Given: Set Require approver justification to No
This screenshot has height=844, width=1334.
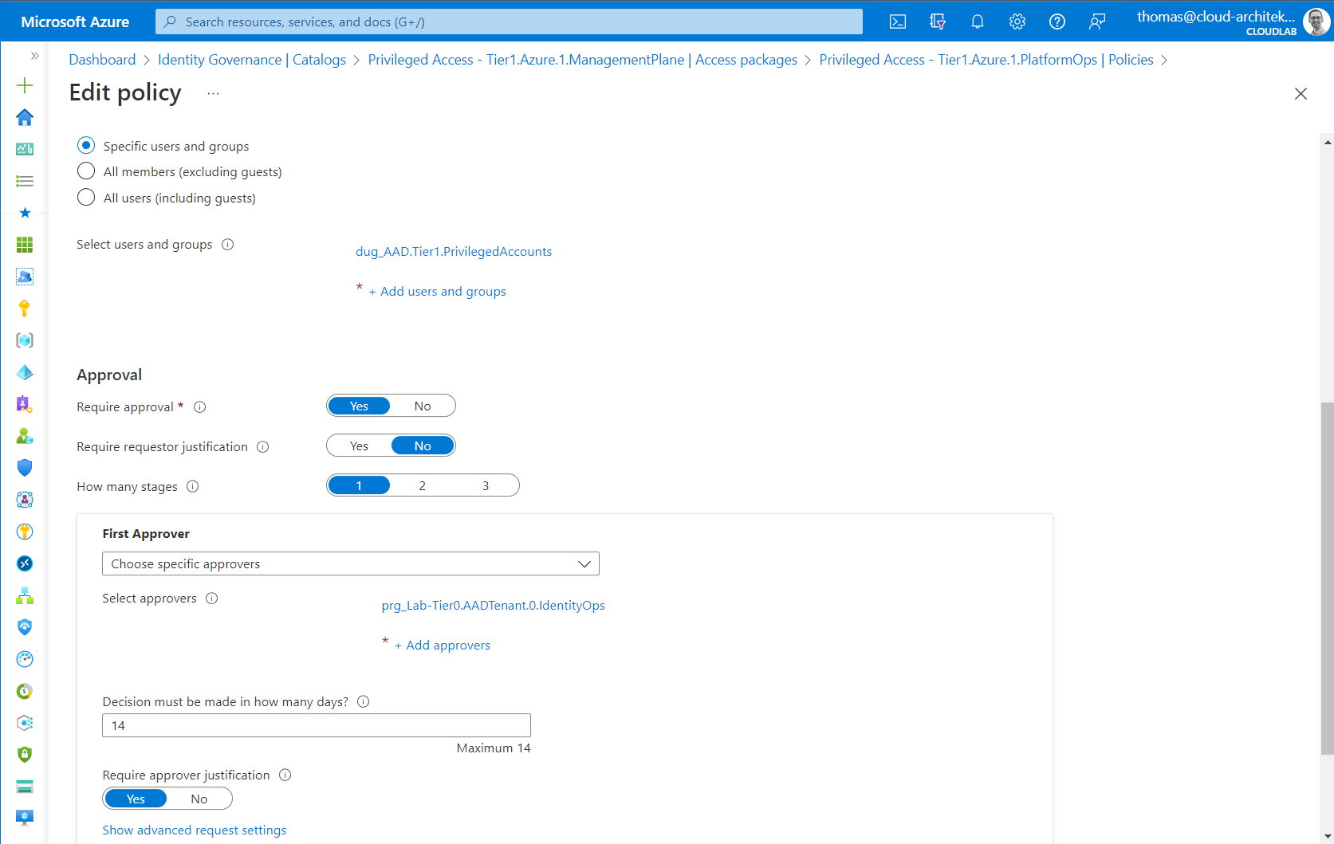Looking at the screenshot, I should [199, 799].
